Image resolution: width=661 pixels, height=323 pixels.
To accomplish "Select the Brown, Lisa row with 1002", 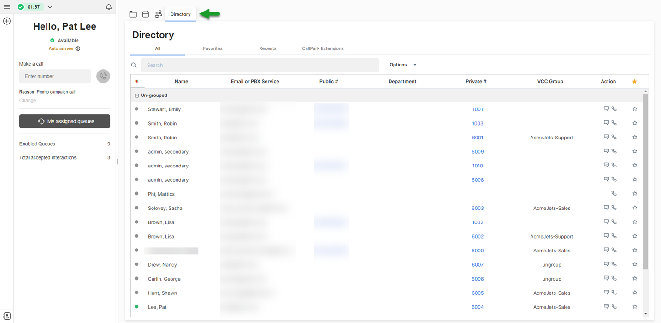I will 387,222.
